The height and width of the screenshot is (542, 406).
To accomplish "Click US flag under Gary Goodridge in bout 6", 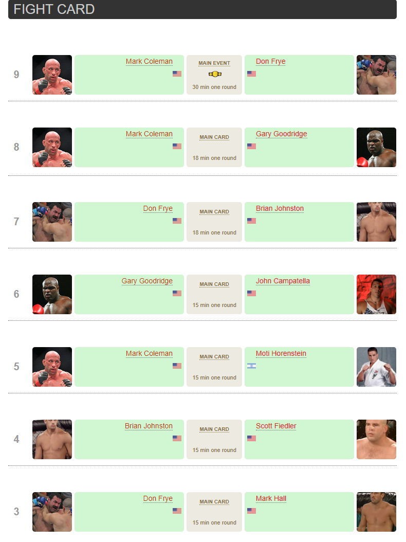I will (177, 294).
